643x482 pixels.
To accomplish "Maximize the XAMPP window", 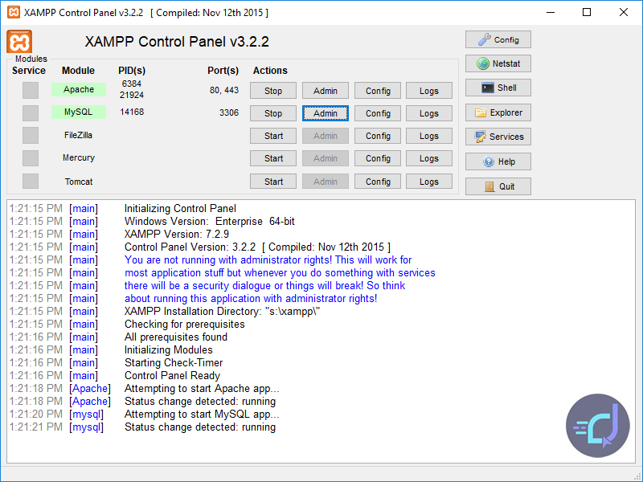I will pyautogui.click(x=587, y=12).
